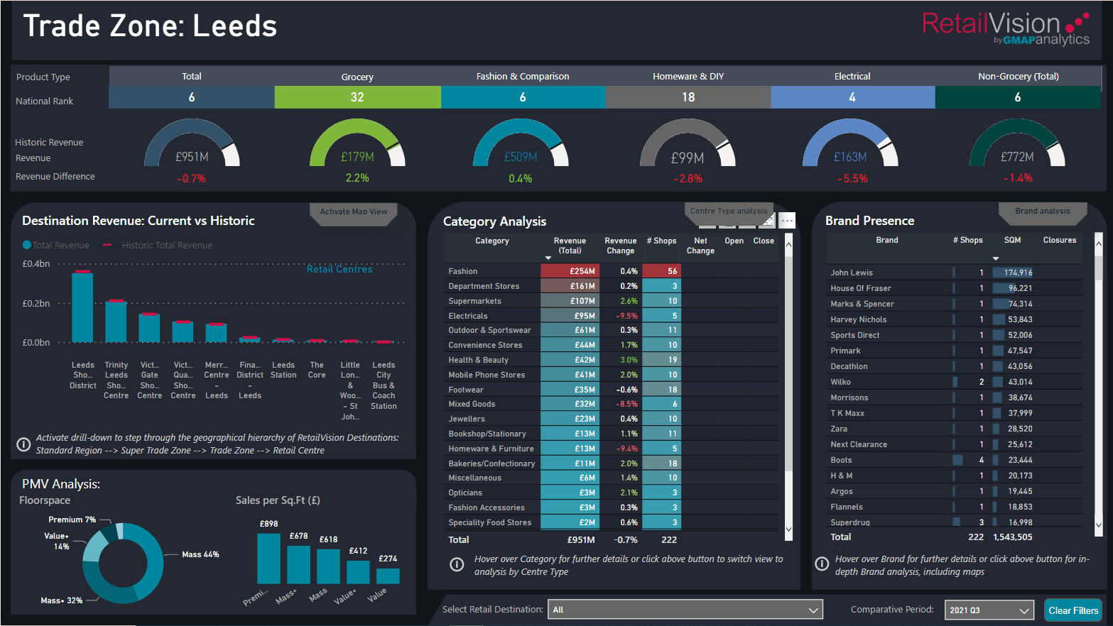The image size is (1113, 626).
Task: Select the Supermarkets category row
Action: pos(611,301)
